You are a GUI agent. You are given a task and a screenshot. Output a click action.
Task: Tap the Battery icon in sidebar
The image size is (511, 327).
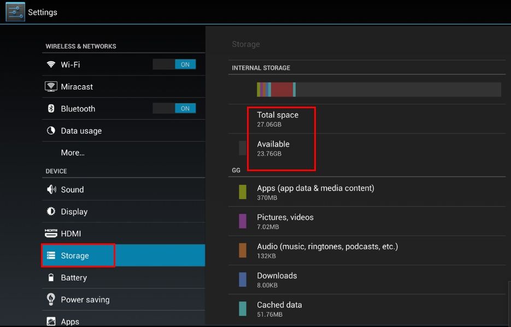pyautogui.click(x=51, y=278)
